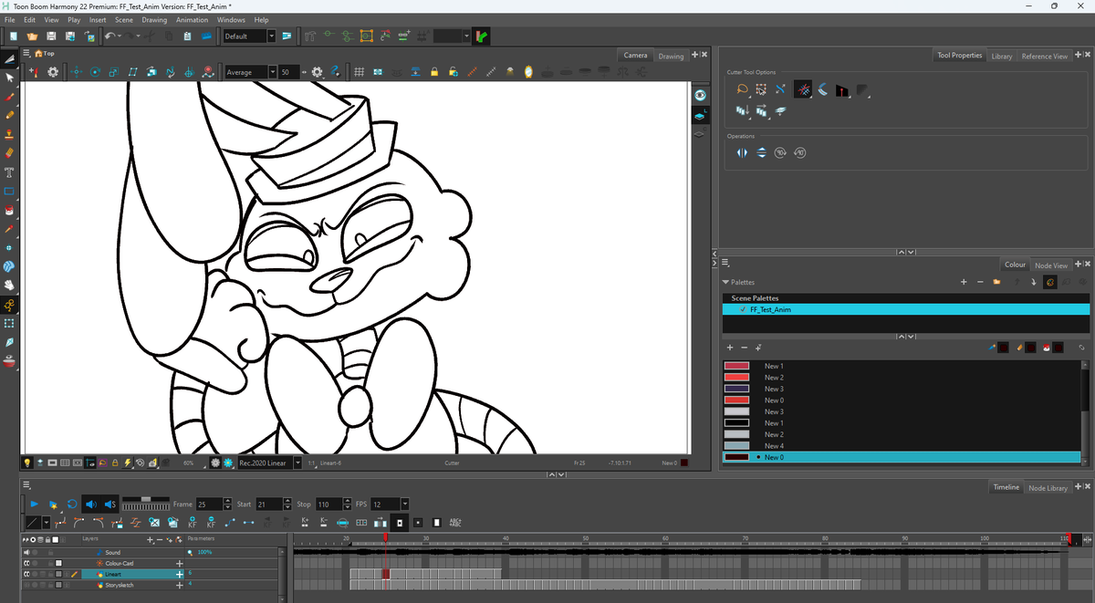Toggle the Sound playback speaker button
Screen dimensions: 1095x603
[x=90, y=504]
